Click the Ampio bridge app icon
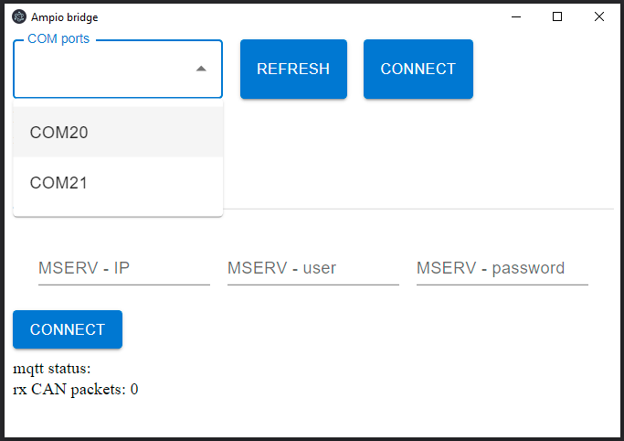This screenshot has width=624, height=441. [x=18, y=17]
